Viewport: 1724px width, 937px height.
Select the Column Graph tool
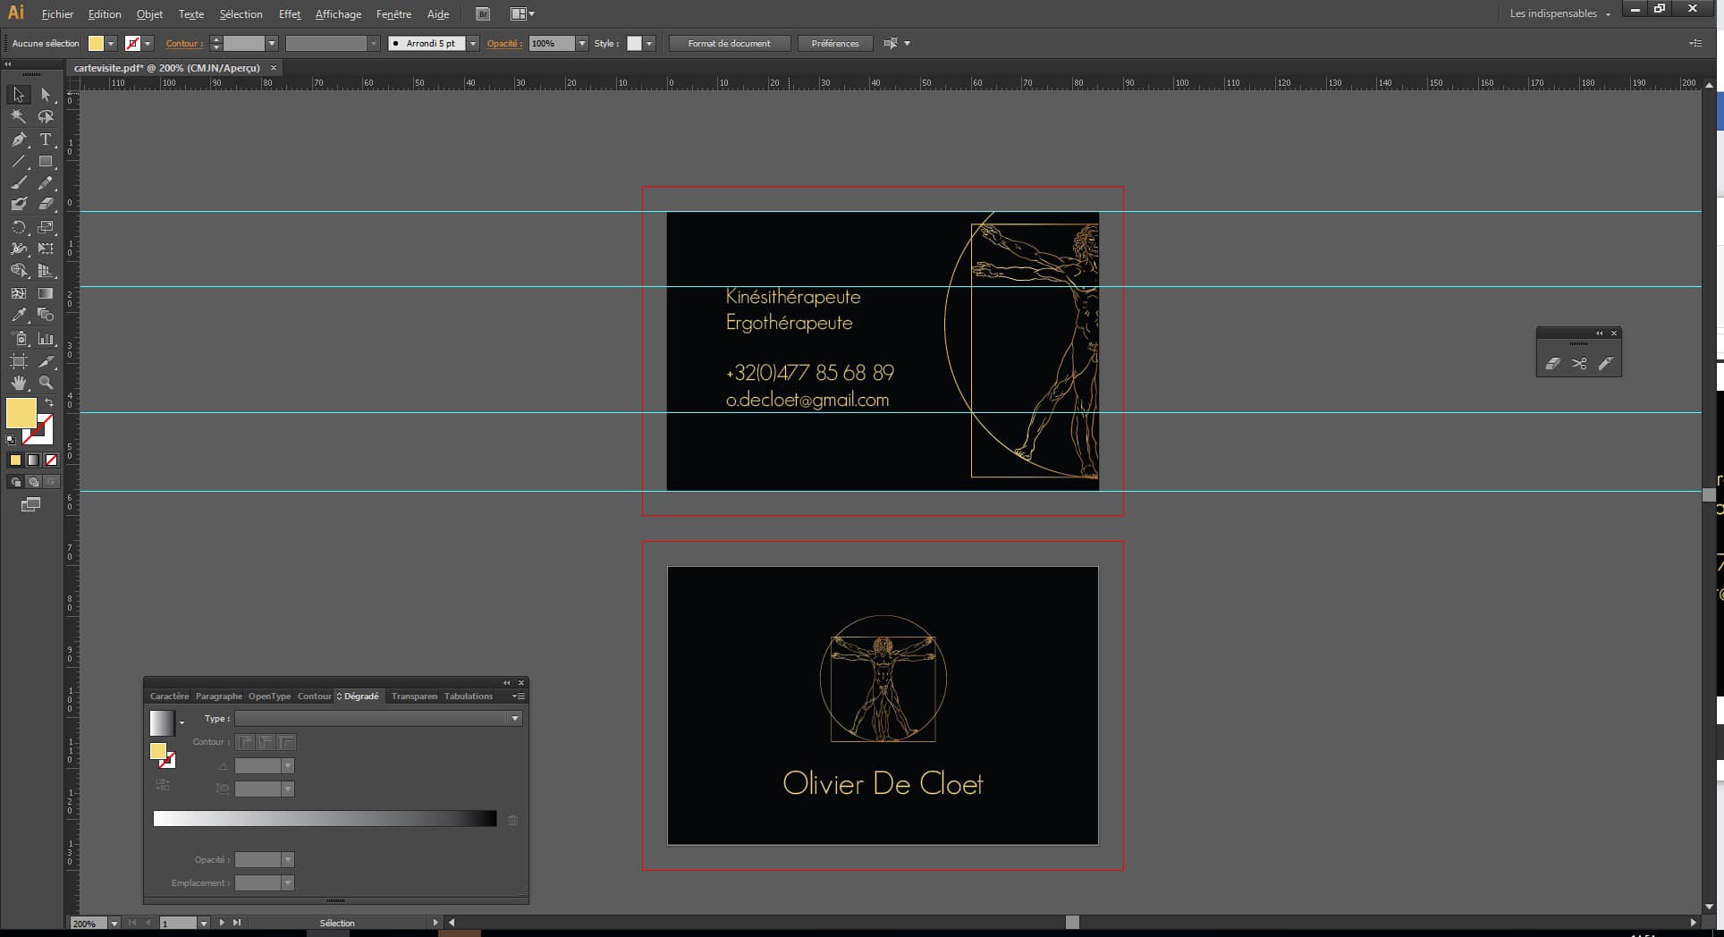click(x=46, y=339)
